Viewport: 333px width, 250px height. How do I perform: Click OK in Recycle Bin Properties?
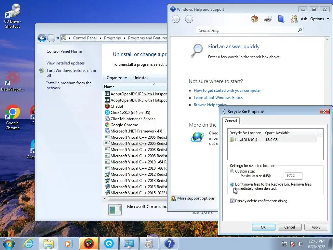click(x=263, y=227)
